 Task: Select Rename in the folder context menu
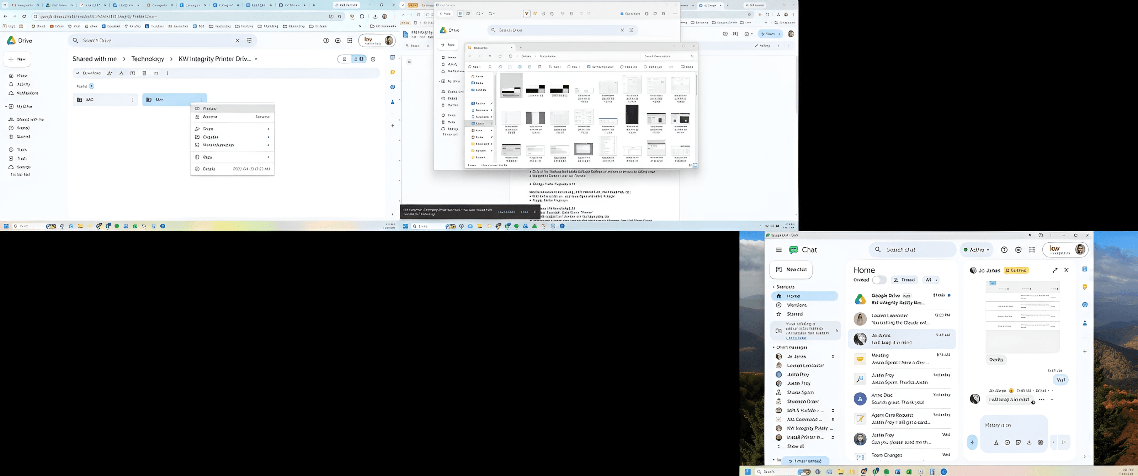click(232, 117)
